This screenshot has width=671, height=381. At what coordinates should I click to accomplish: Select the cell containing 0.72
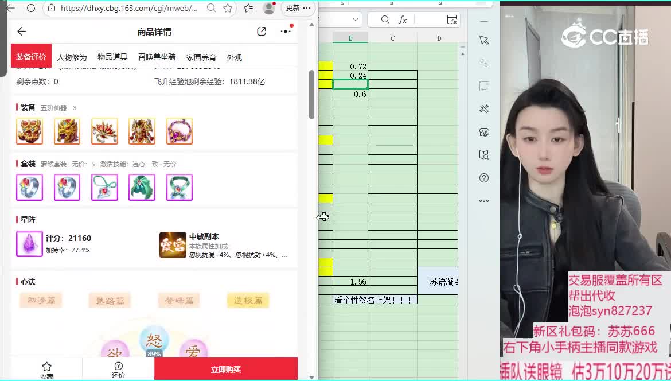pos(350,66)
